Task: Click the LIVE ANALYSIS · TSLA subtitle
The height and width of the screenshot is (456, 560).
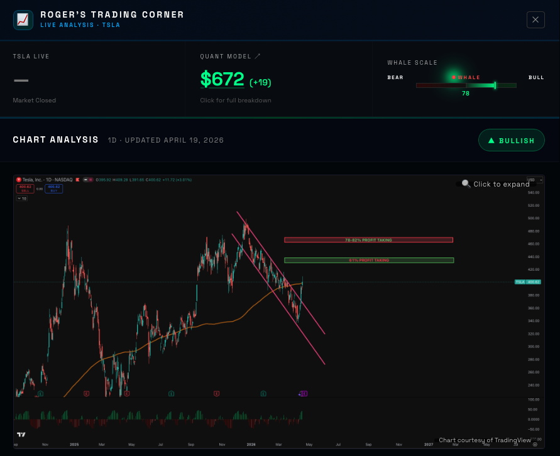Action: pyautogui.click(x=80, y=25)
